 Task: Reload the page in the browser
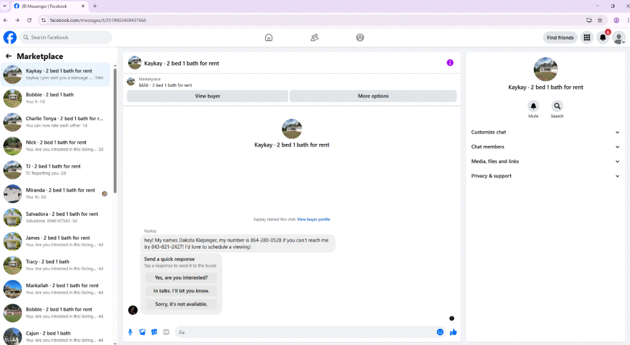pos(30,20)
